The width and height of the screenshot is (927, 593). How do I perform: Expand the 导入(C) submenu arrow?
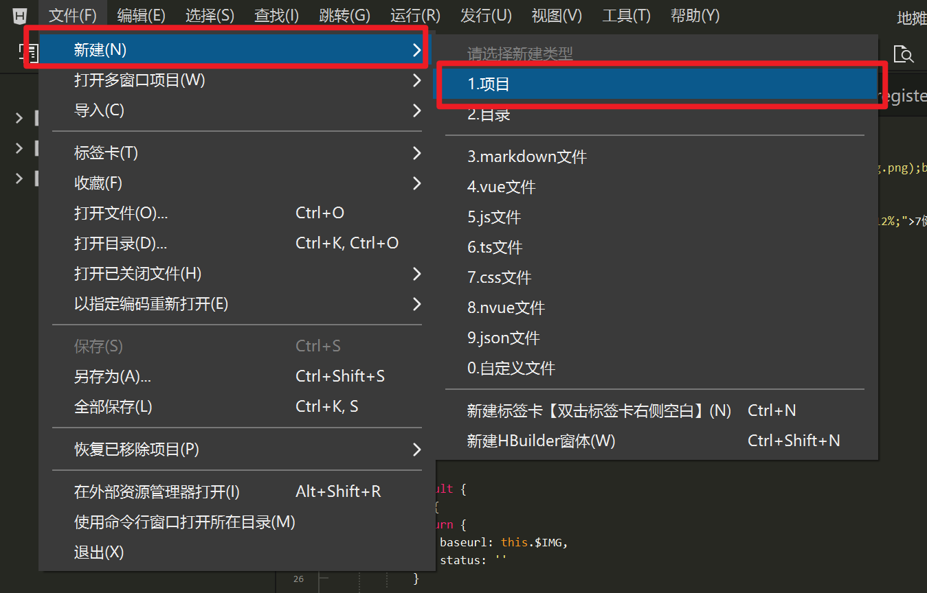[x=416, y=110]
